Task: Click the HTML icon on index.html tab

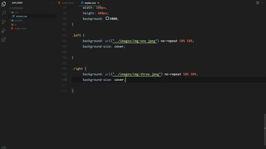Action: [x=59, y=3]
